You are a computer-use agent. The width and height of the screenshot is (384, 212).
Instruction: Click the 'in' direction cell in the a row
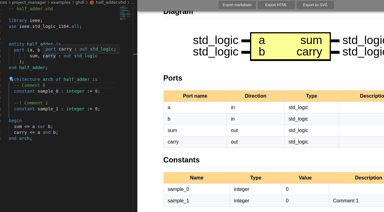(256, 108)
